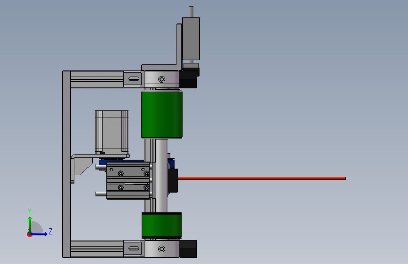Select the upper aluminum extrusion beam

click(97, 79)
